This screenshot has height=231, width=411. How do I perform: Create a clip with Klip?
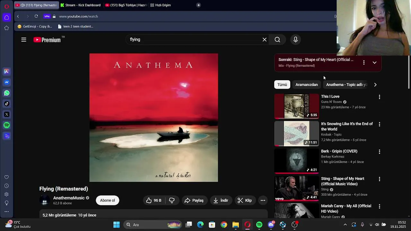245,200
